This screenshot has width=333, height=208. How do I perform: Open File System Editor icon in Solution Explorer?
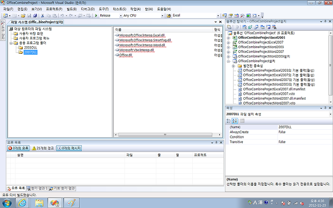coord(245,27)
